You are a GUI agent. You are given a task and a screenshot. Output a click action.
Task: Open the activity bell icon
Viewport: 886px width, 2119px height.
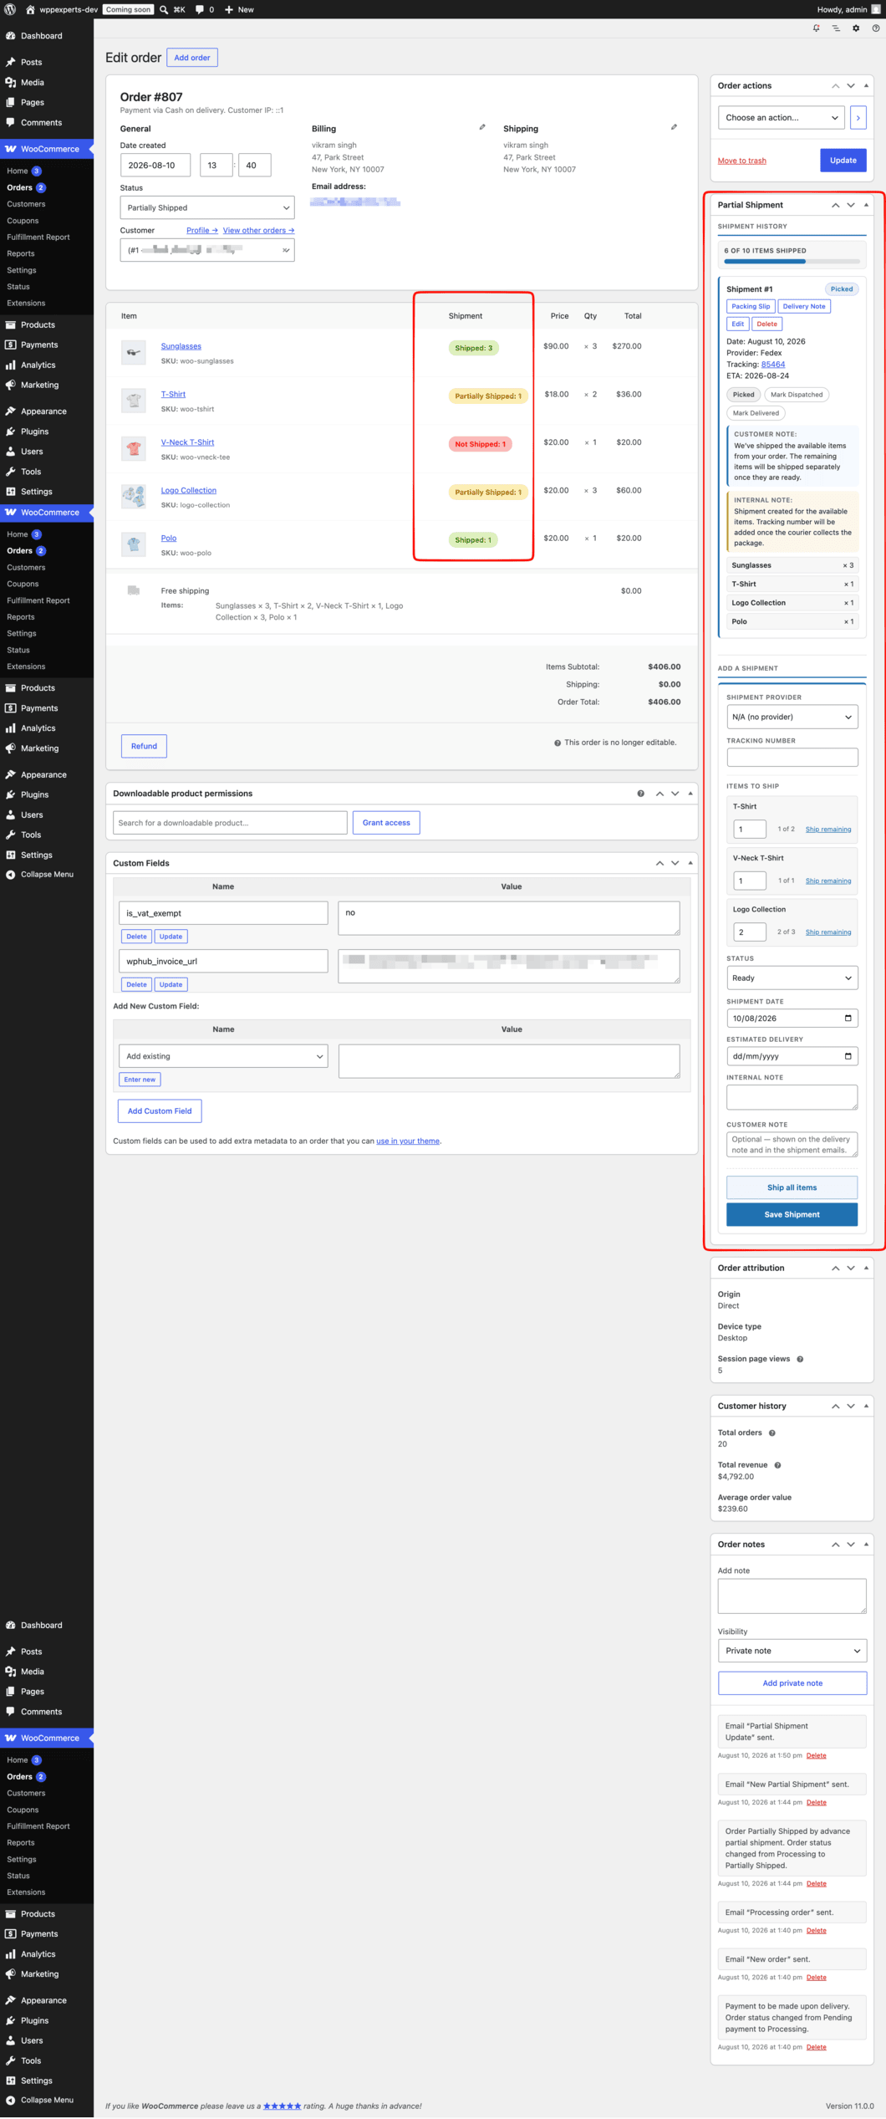tap(817, 28)
